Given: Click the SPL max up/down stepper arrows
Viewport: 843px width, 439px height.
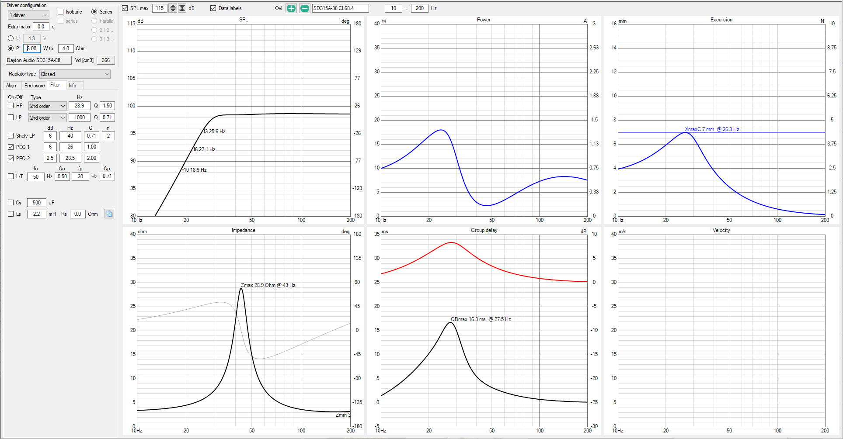Looking at the screenshot, I should [x=173, y=8].
